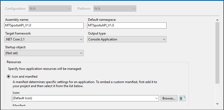
Task: Open the Configuration dropdown
Action: 50,9
